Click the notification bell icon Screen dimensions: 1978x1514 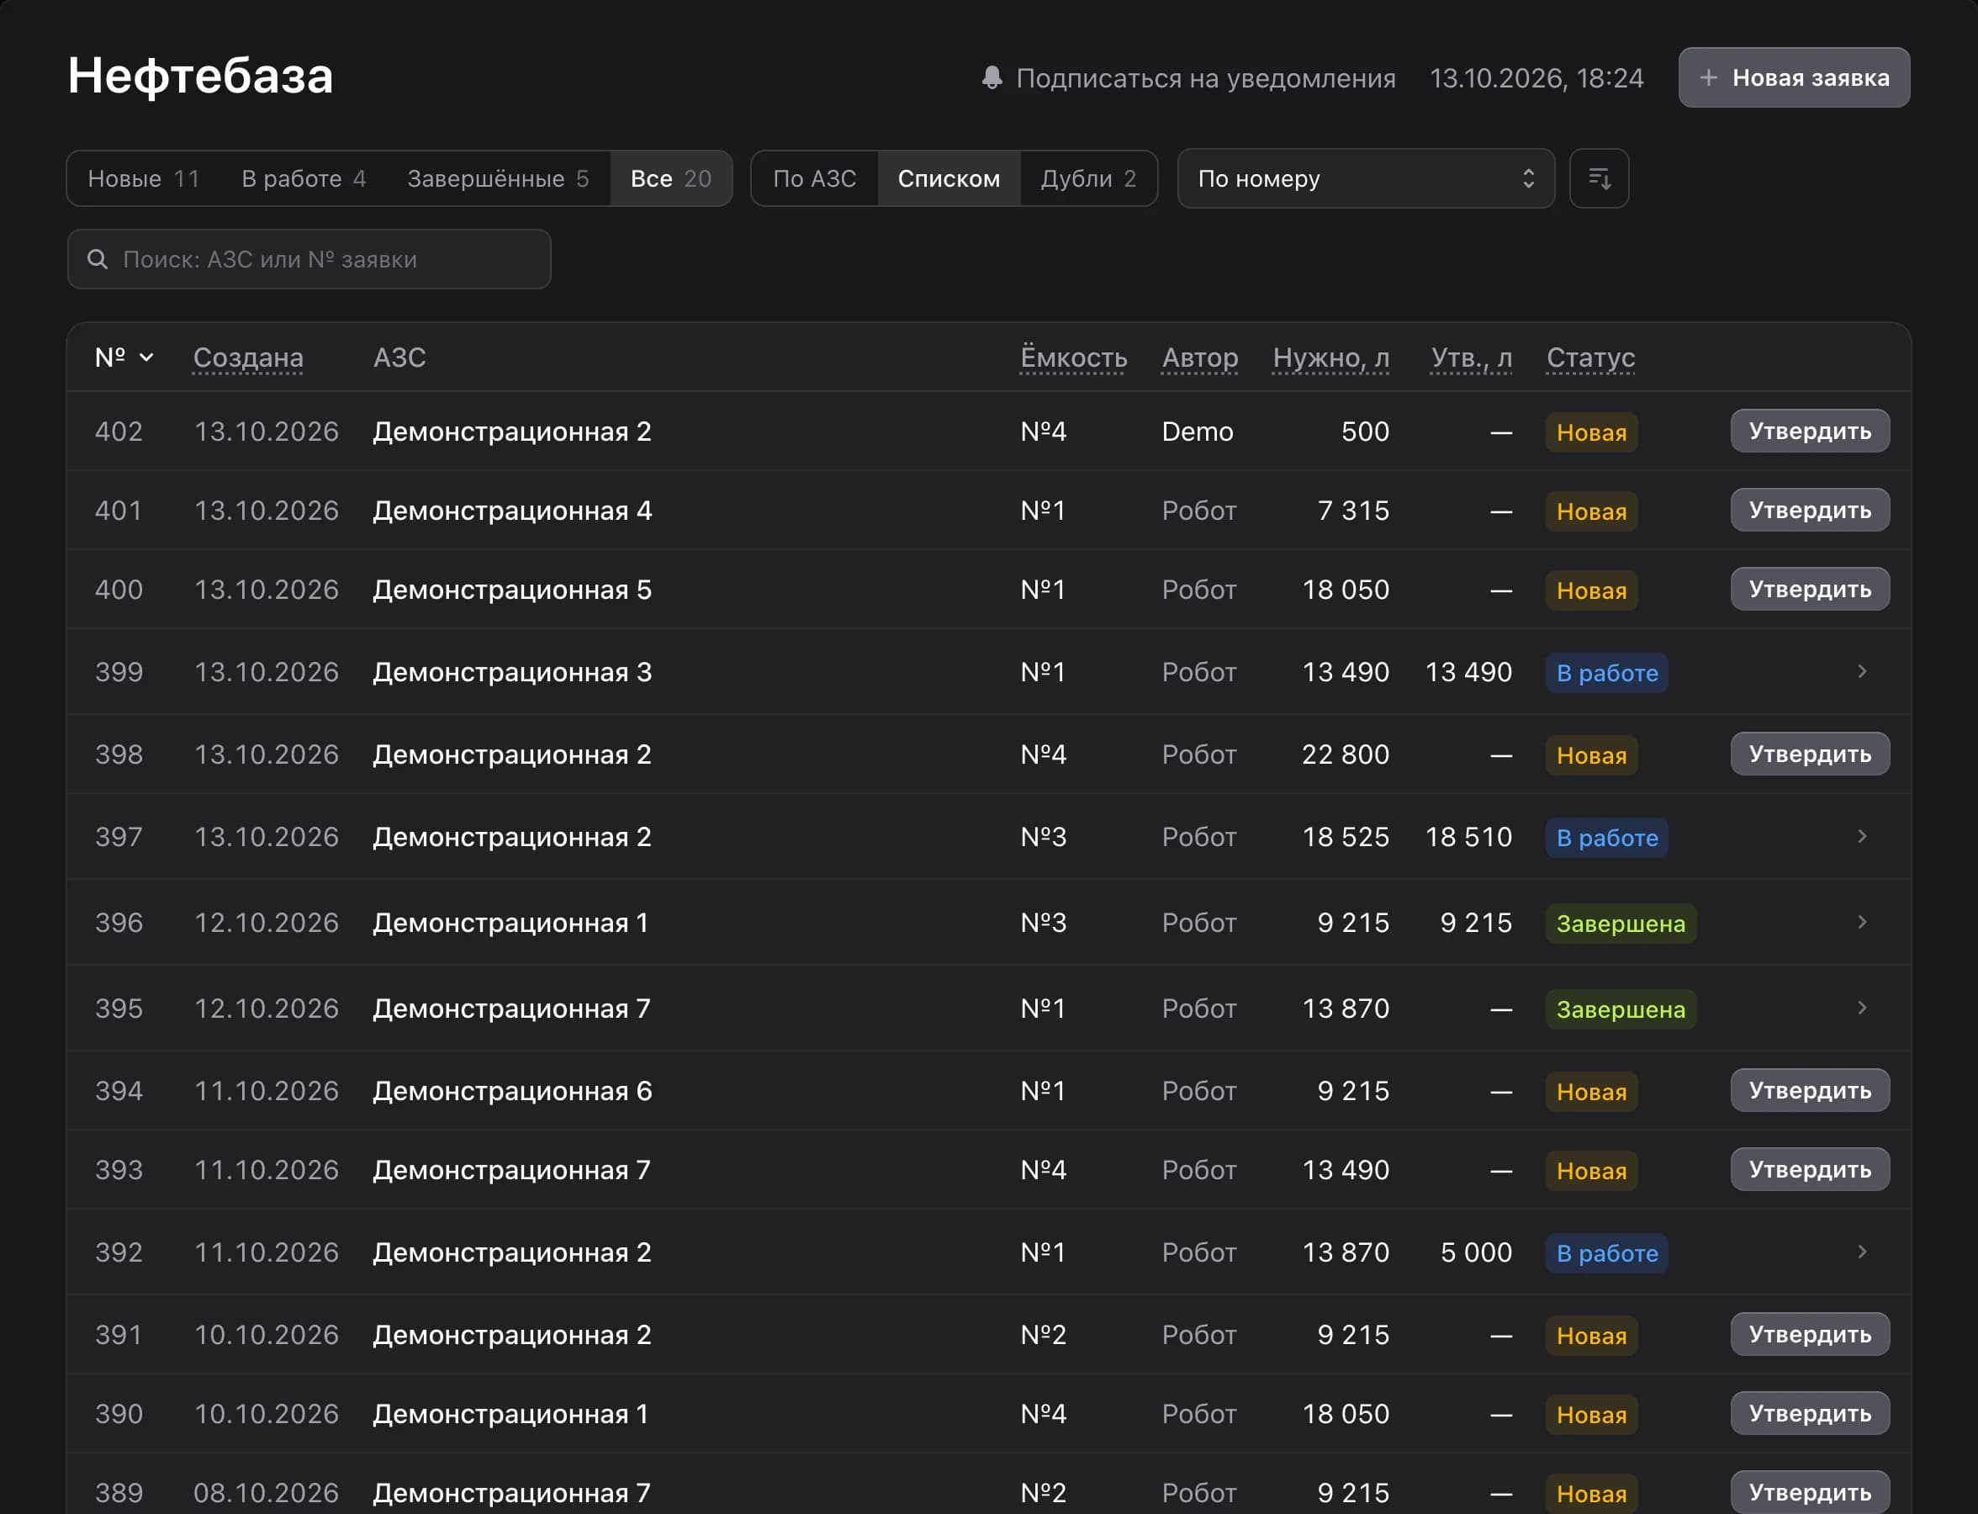(992, 77)
